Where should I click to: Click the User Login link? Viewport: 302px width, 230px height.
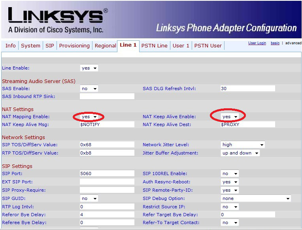[x=257, y=43]
